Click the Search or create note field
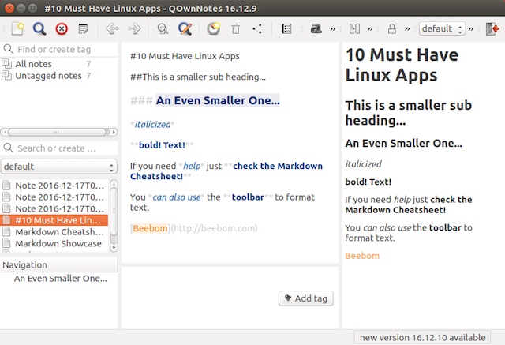 pos(59,148)
